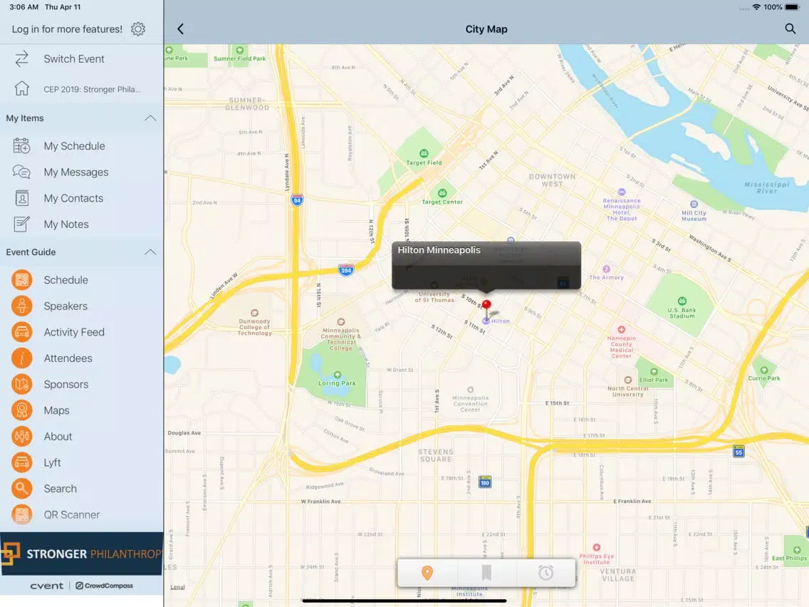Screen dimensions: 809x607
Task: Tap the North Central University marker
Action: point(628,380)
